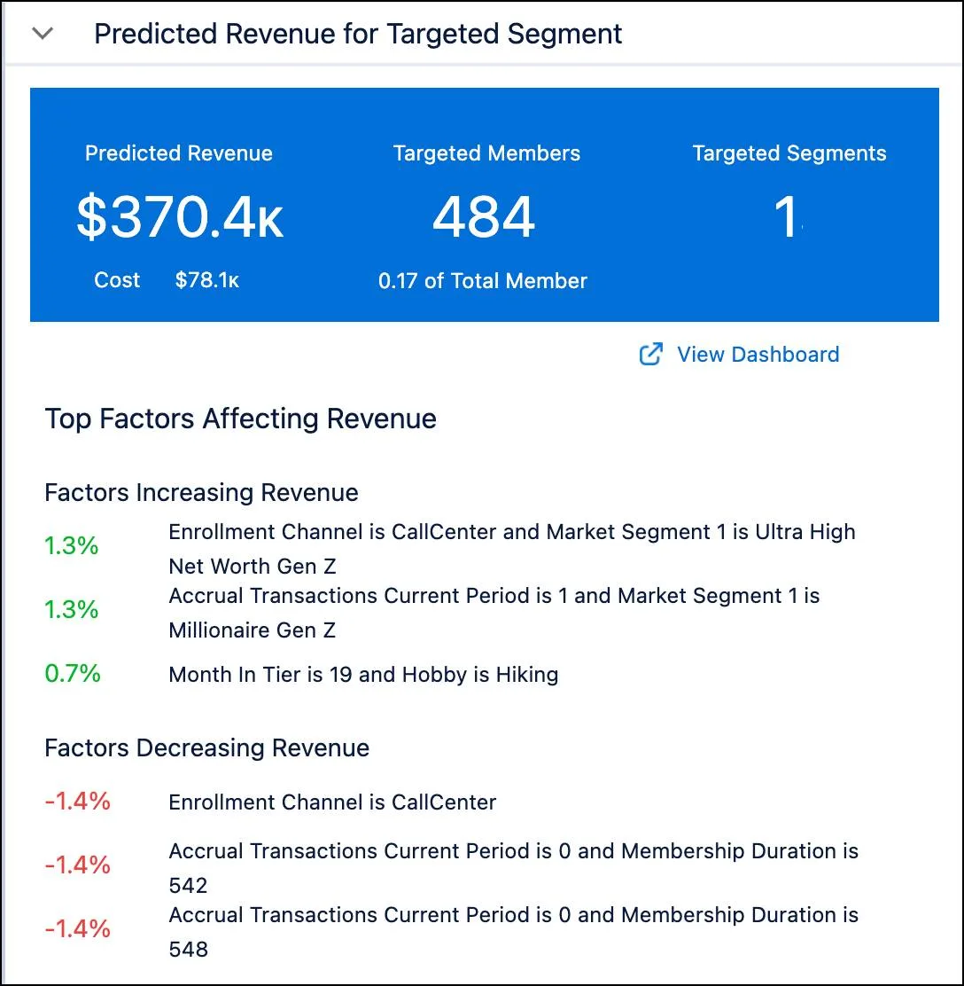Select the 1.3% Enrollment Channel CallCenter factor

[512, 548]
